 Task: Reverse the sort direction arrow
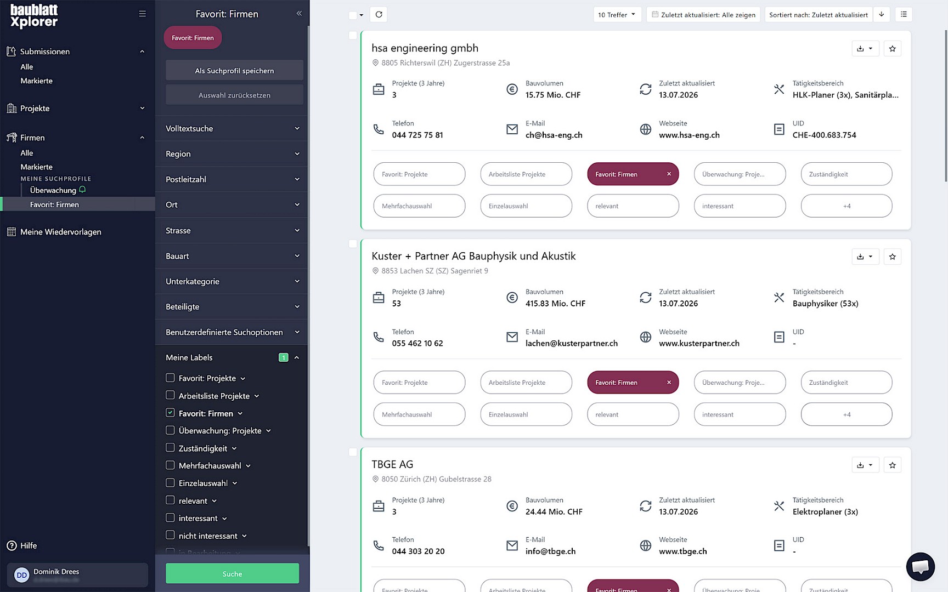point(882,15)
